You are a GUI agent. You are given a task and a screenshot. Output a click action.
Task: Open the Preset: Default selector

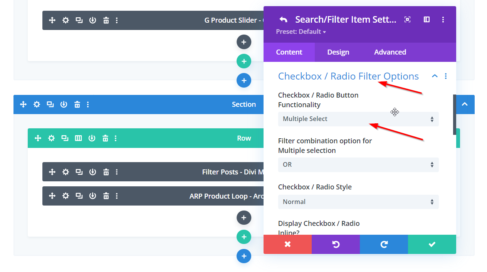(x=301, y=32)
